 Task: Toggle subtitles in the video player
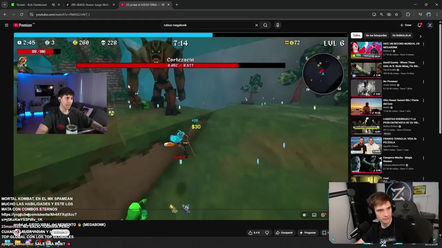314,215
